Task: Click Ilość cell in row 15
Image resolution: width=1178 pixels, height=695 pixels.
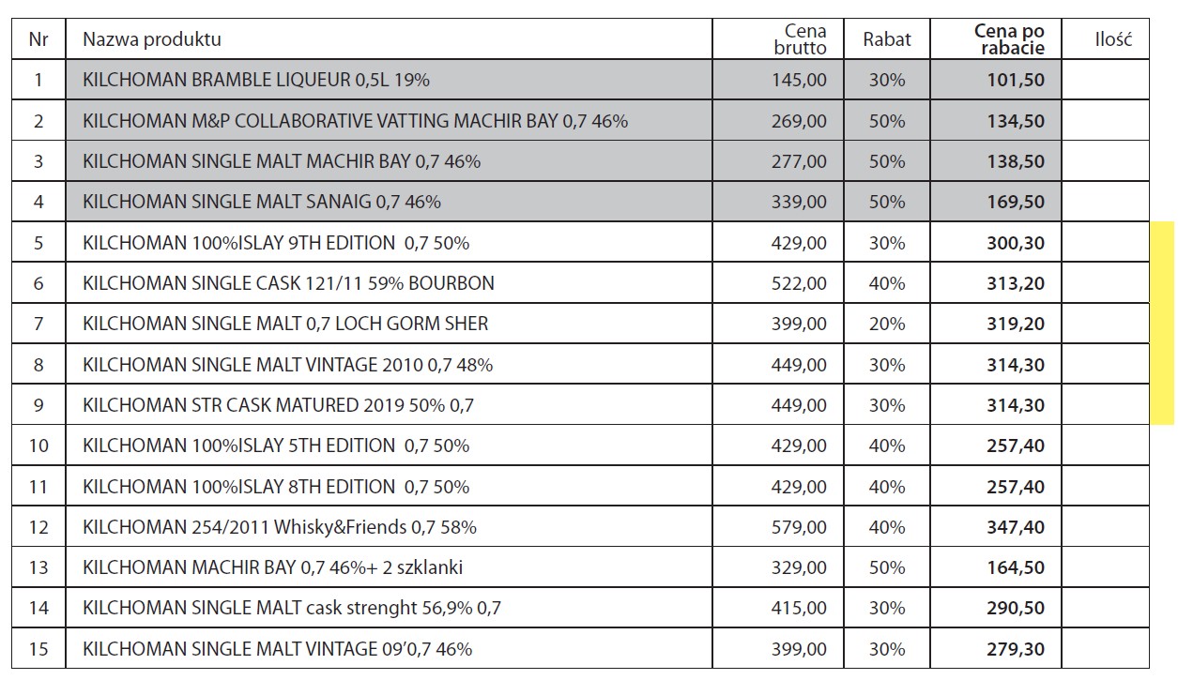Action: pyautogui.click(x=1106, y=649)
